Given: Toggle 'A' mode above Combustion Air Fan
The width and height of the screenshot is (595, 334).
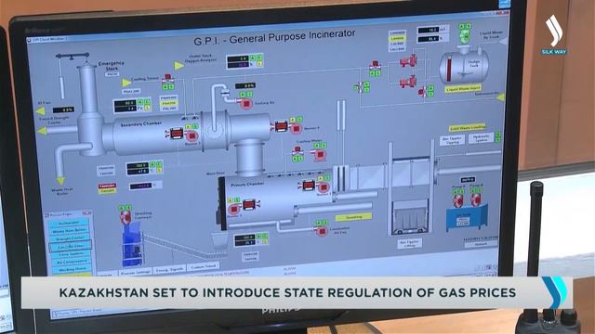Looking at the screenshot, I should [x=319, y=223].
